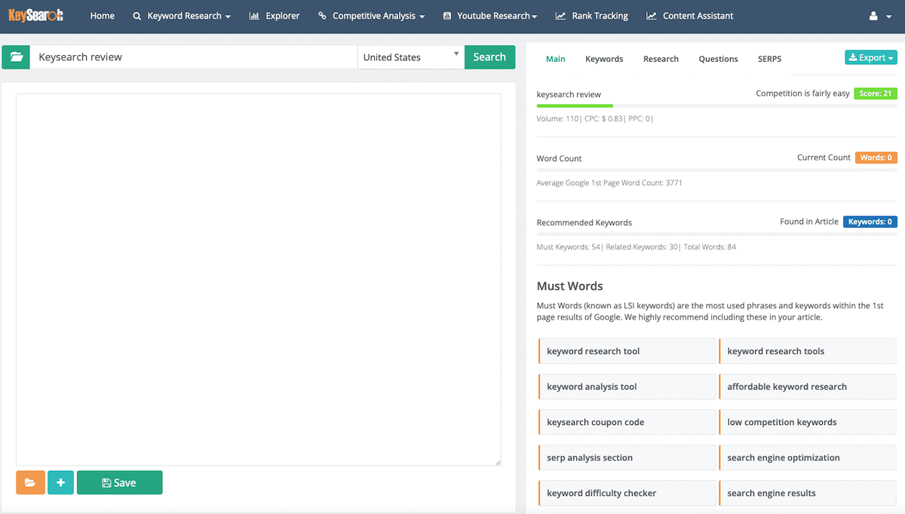Click the Keywords: 0 badge
This screenshot has height=514, width=905.
[x=870, y=222]
